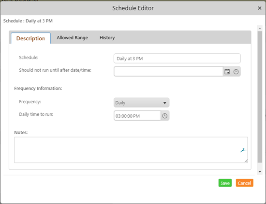Screen dimensions: 266x204
Task: Switch to the Description tab
Action: 30,38
